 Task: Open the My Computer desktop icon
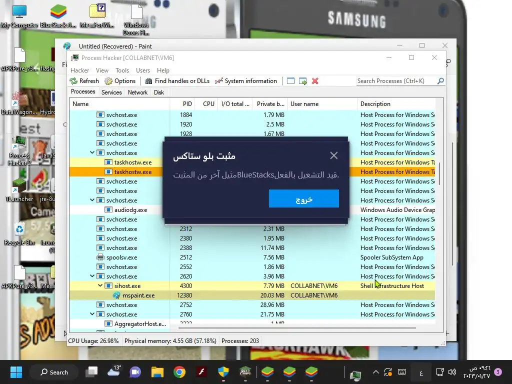[x=19, y=15]
